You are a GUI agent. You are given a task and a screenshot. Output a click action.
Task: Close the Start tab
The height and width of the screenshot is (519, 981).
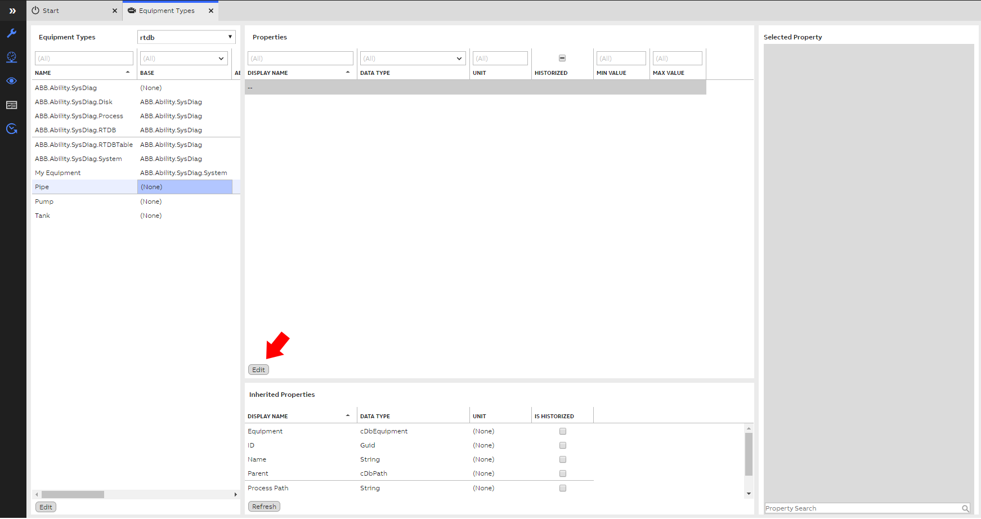click(115, 11)
